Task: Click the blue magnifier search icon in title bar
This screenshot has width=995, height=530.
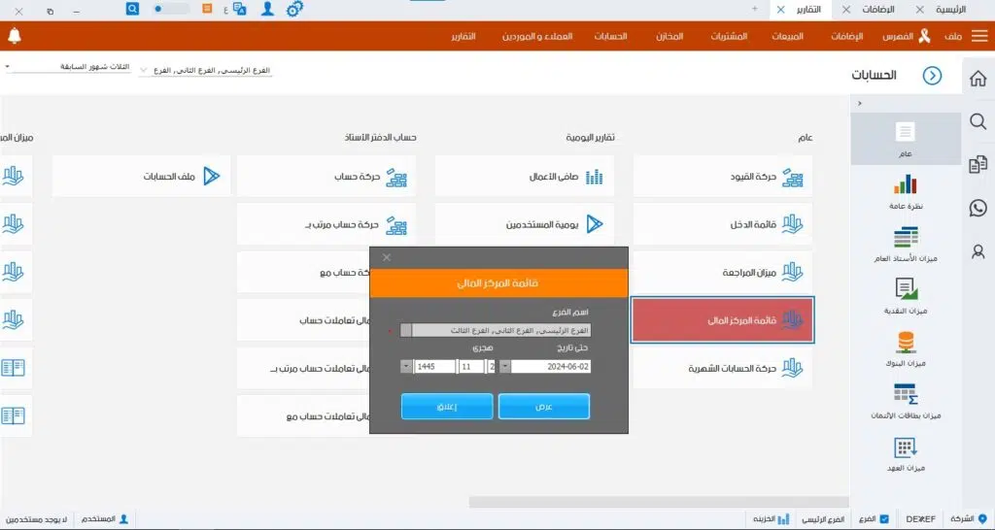Action: (132, 9)
